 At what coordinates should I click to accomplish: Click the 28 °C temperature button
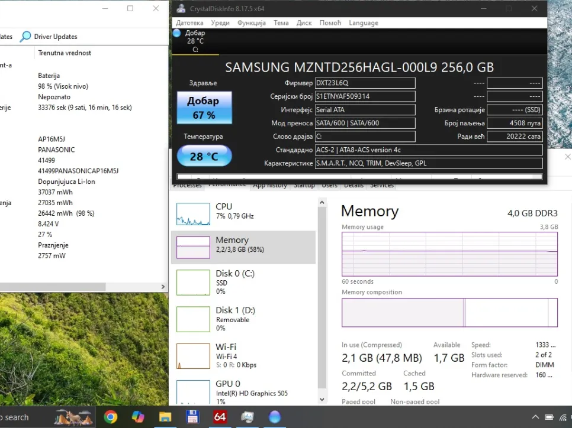[204, 156]
